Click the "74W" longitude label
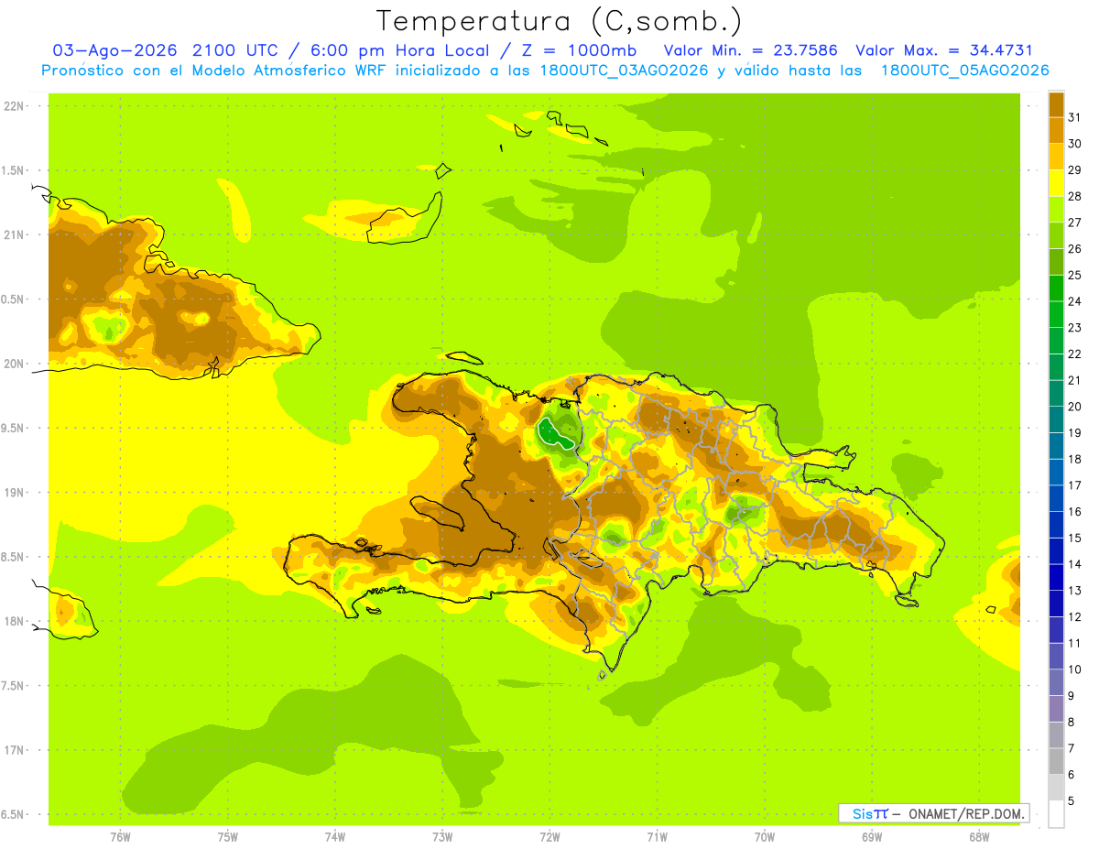This screenshot has height=849, width=1099. [x=335, y=837]
